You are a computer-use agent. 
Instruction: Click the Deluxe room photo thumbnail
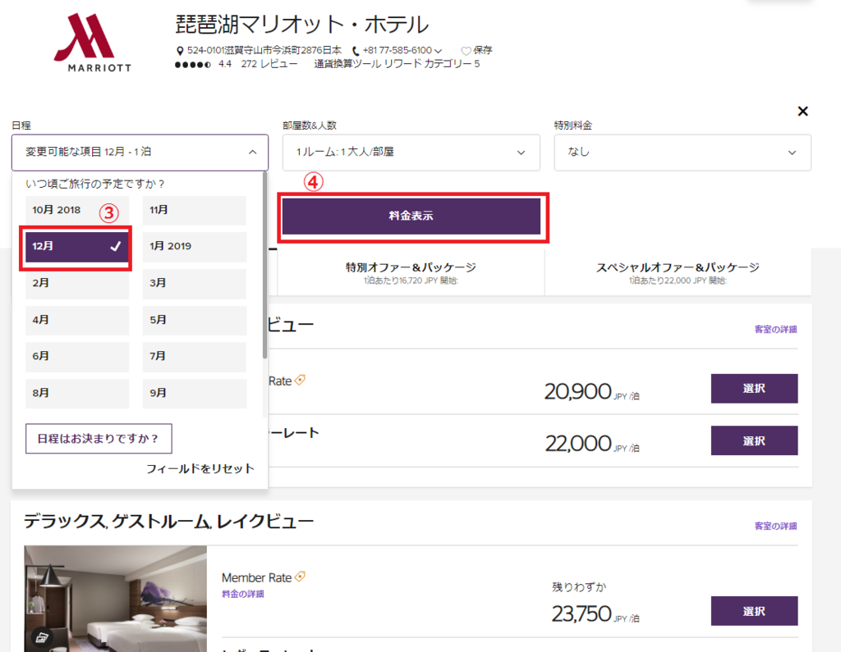click(115, 599)
